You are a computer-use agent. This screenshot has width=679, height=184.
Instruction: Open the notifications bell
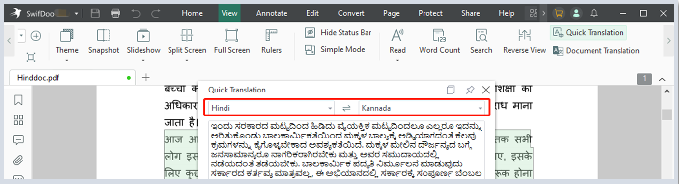click(x=594, y=13)
